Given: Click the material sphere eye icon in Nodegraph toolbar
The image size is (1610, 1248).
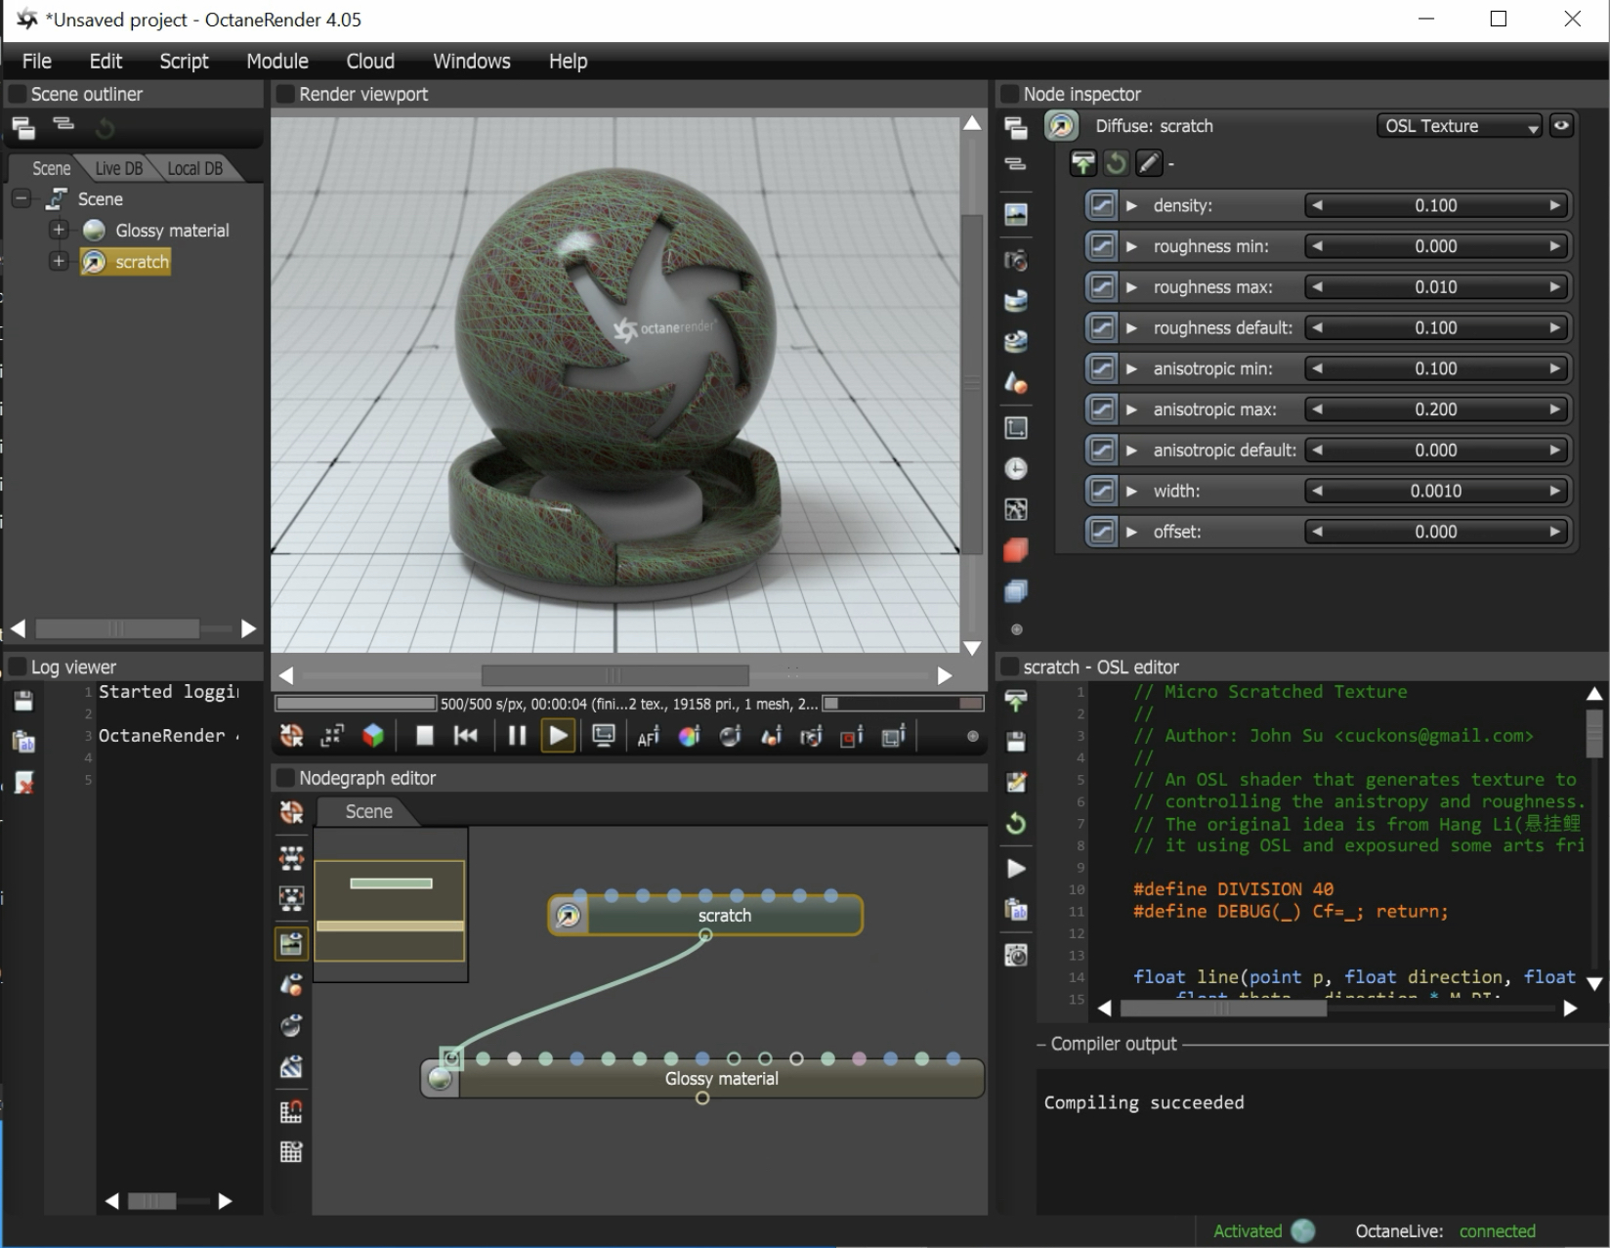Looking at the screenshot, I should click(291, 1025).
